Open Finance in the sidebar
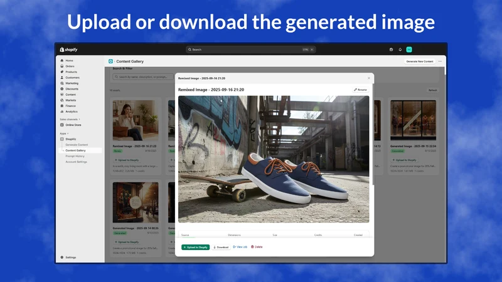Image resolution: width=502 pixels, height=282 pixels. [x=70, y=106]
